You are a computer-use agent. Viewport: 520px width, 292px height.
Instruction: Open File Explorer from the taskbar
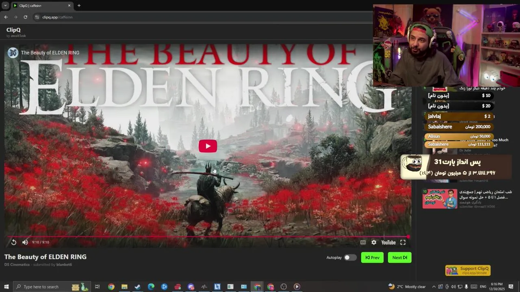point(124,287)
